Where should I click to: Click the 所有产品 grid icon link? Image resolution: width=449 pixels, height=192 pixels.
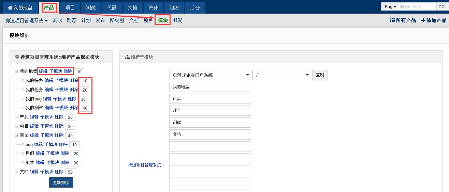pos(403,20)
